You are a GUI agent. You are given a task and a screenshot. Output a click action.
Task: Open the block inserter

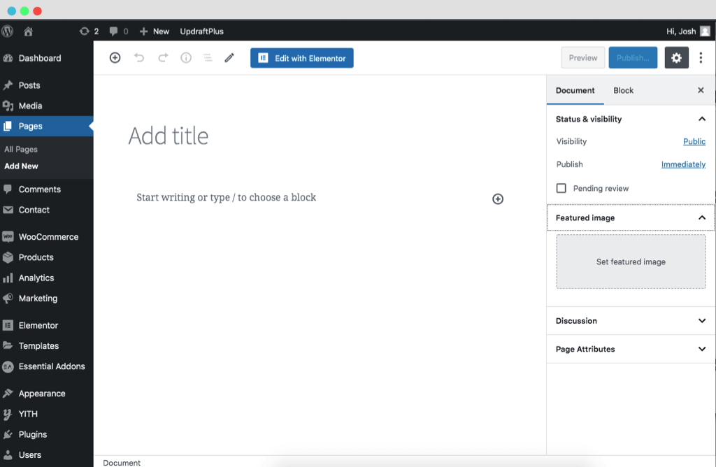click(114, 57)
